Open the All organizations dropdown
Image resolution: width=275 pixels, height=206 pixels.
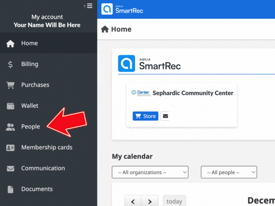coord(150,172)
